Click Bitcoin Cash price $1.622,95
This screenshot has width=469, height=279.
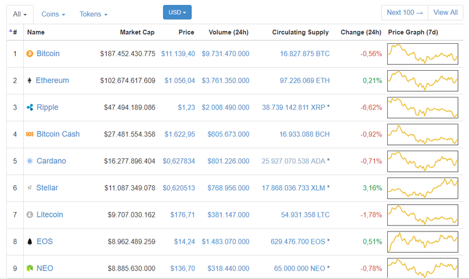180,134
